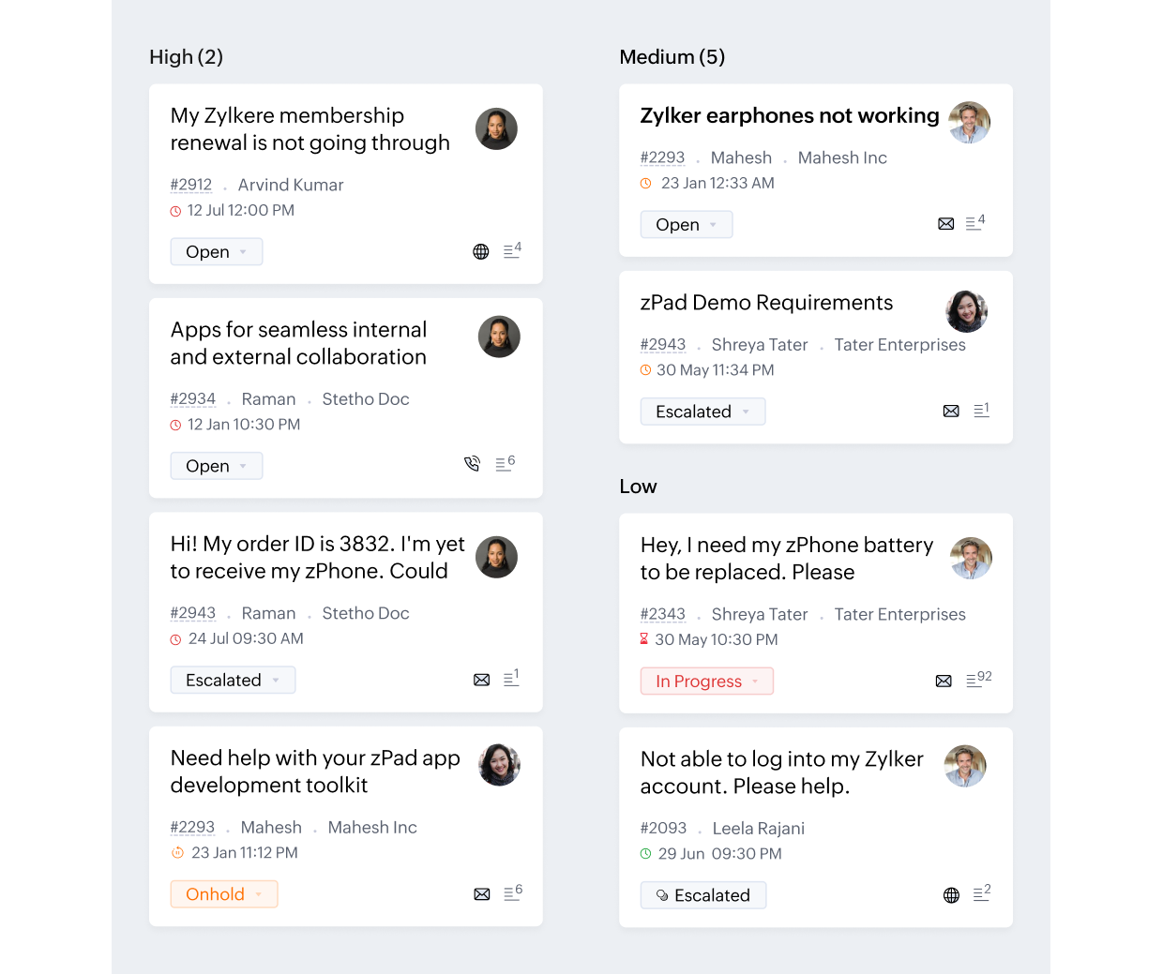
Task: Expand Open status dropdown on ticket #2912
Action: (x=216, y=252)
